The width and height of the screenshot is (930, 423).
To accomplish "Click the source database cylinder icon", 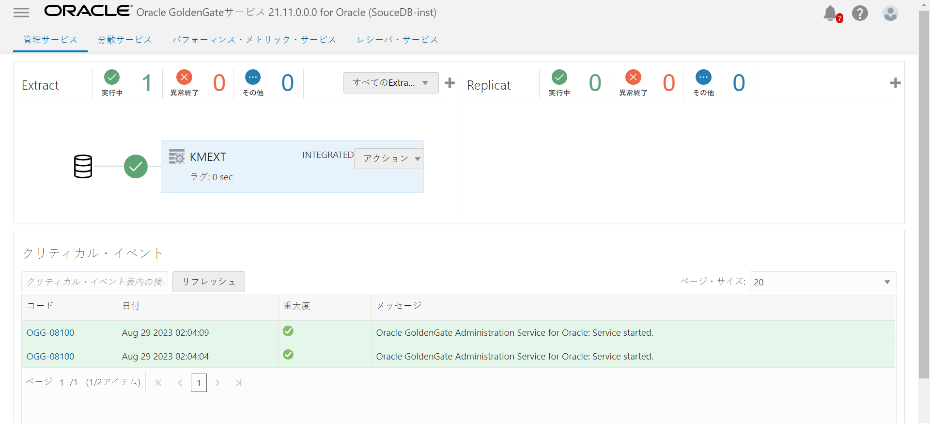I will [83, 166].
